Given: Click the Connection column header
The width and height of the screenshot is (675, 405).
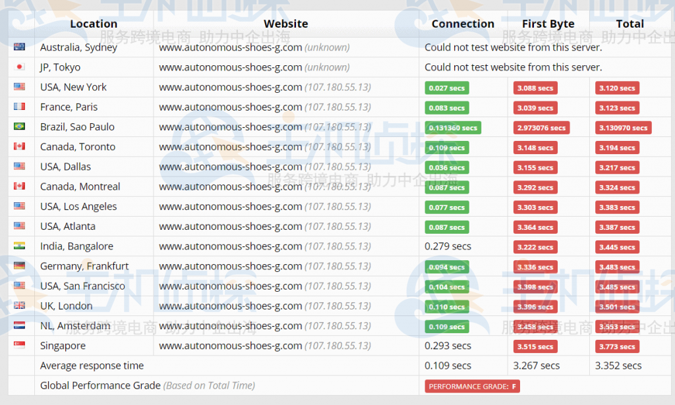Looking at the screenshot, I should coord(463,24).
